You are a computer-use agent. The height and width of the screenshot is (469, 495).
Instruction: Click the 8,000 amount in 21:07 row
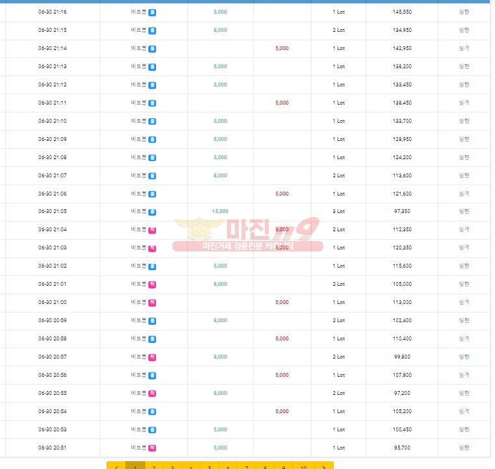click(221, 176)
